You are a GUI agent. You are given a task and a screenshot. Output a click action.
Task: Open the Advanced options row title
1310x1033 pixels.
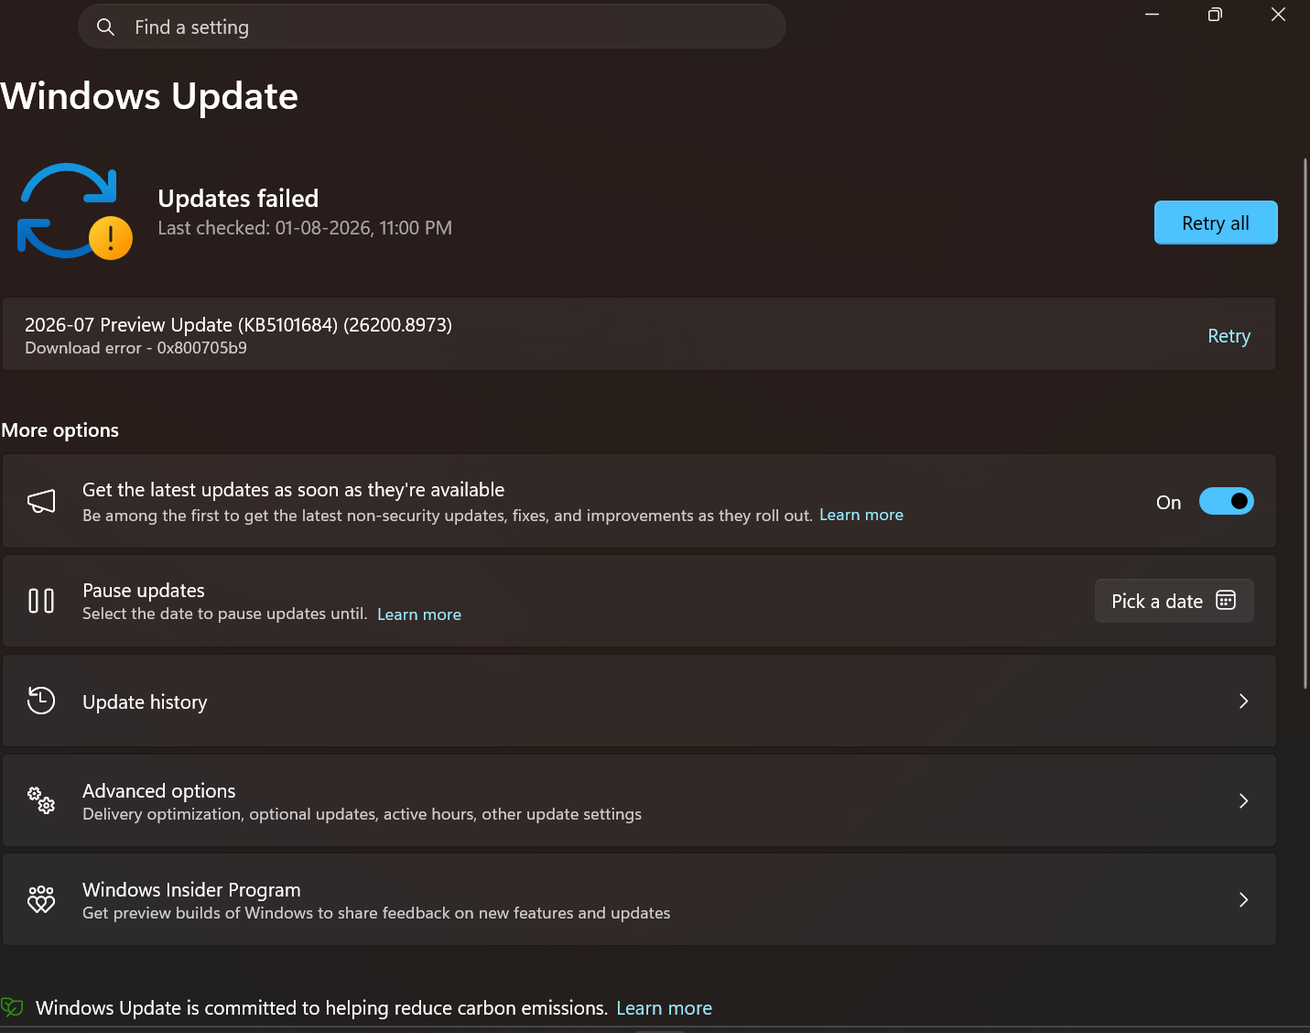[159, 790]
